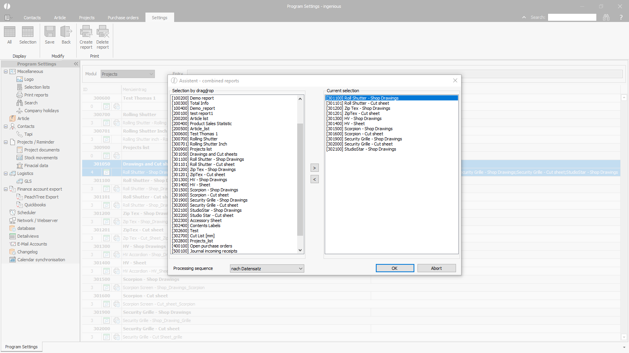Click the binoculars search icon
The width and height of the screenshot is (629, 353).
click(606, 17)
